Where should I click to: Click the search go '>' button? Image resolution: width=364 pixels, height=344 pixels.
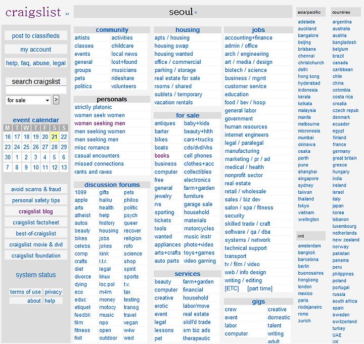coord(56,100)
